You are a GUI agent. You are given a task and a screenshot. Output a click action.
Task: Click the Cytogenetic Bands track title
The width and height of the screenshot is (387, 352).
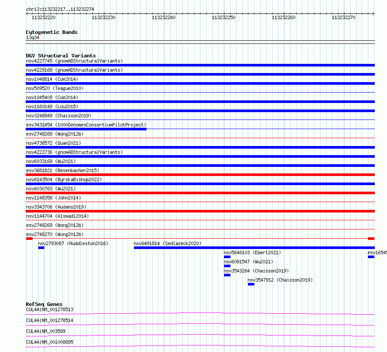(52, 32)
